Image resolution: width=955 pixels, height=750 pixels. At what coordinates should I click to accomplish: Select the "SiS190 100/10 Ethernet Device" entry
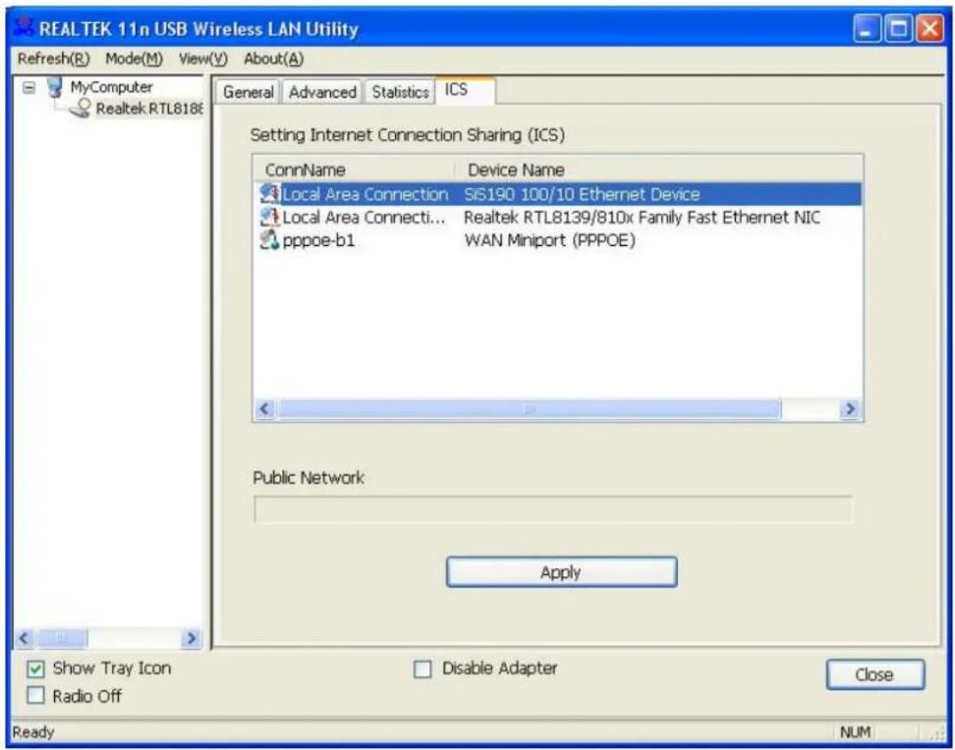pyautogui.click(x=581, y=194)
